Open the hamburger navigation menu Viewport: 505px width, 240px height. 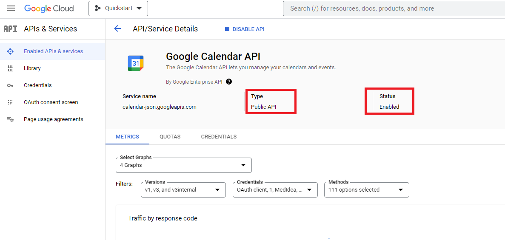click(11, 8)
